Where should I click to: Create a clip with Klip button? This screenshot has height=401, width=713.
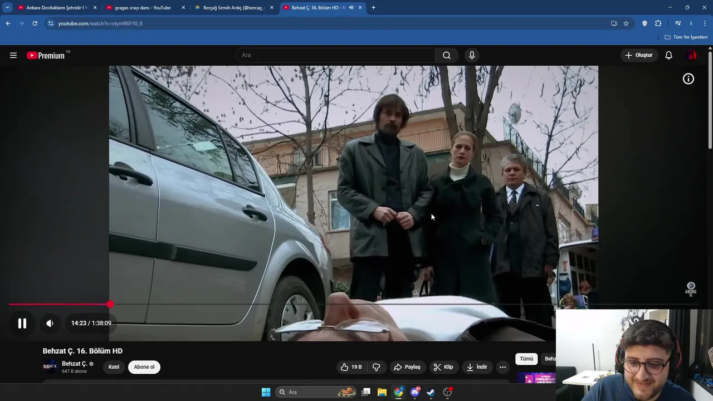click(x=443, y=367)
